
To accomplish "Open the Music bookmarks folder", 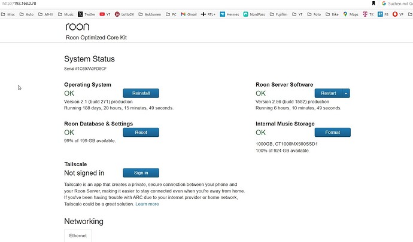I will (x=66, y=14).
